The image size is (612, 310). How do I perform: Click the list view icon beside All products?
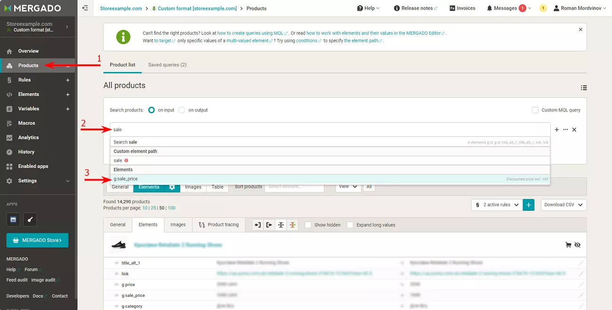click(584, 87)
